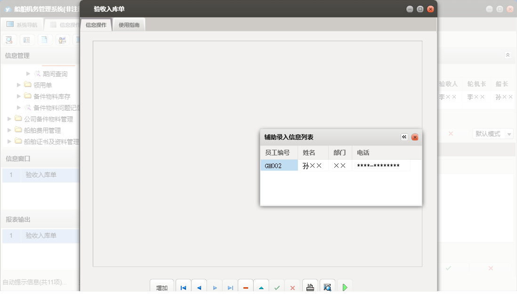Screen dimensions: 517x299
Task: Click the green play arrow icon
Action: point(345,287)
